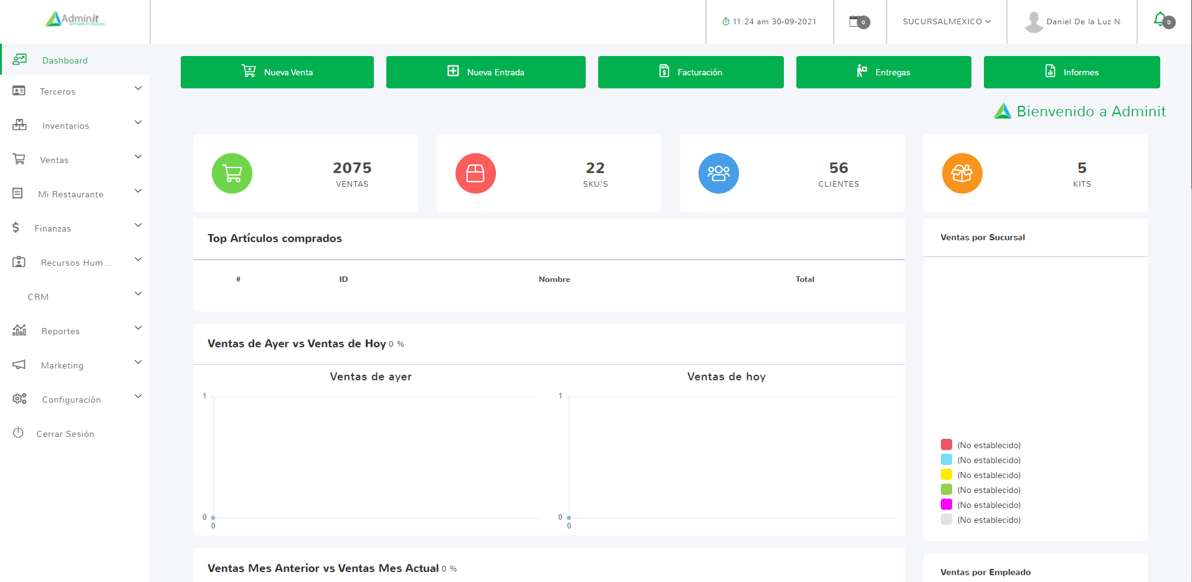
Task: Click the notification bell icon
Action: click(1160, 19)
